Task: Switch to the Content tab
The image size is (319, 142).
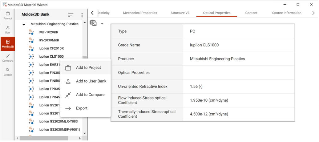Action: (251, 13)
